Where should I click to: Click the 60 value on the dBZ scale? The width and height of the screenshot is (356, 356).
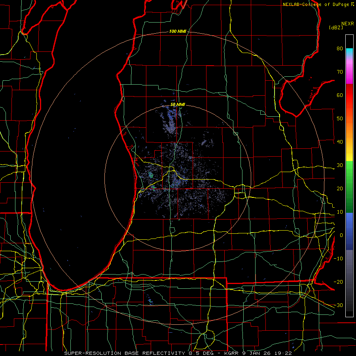click(340, 95)
